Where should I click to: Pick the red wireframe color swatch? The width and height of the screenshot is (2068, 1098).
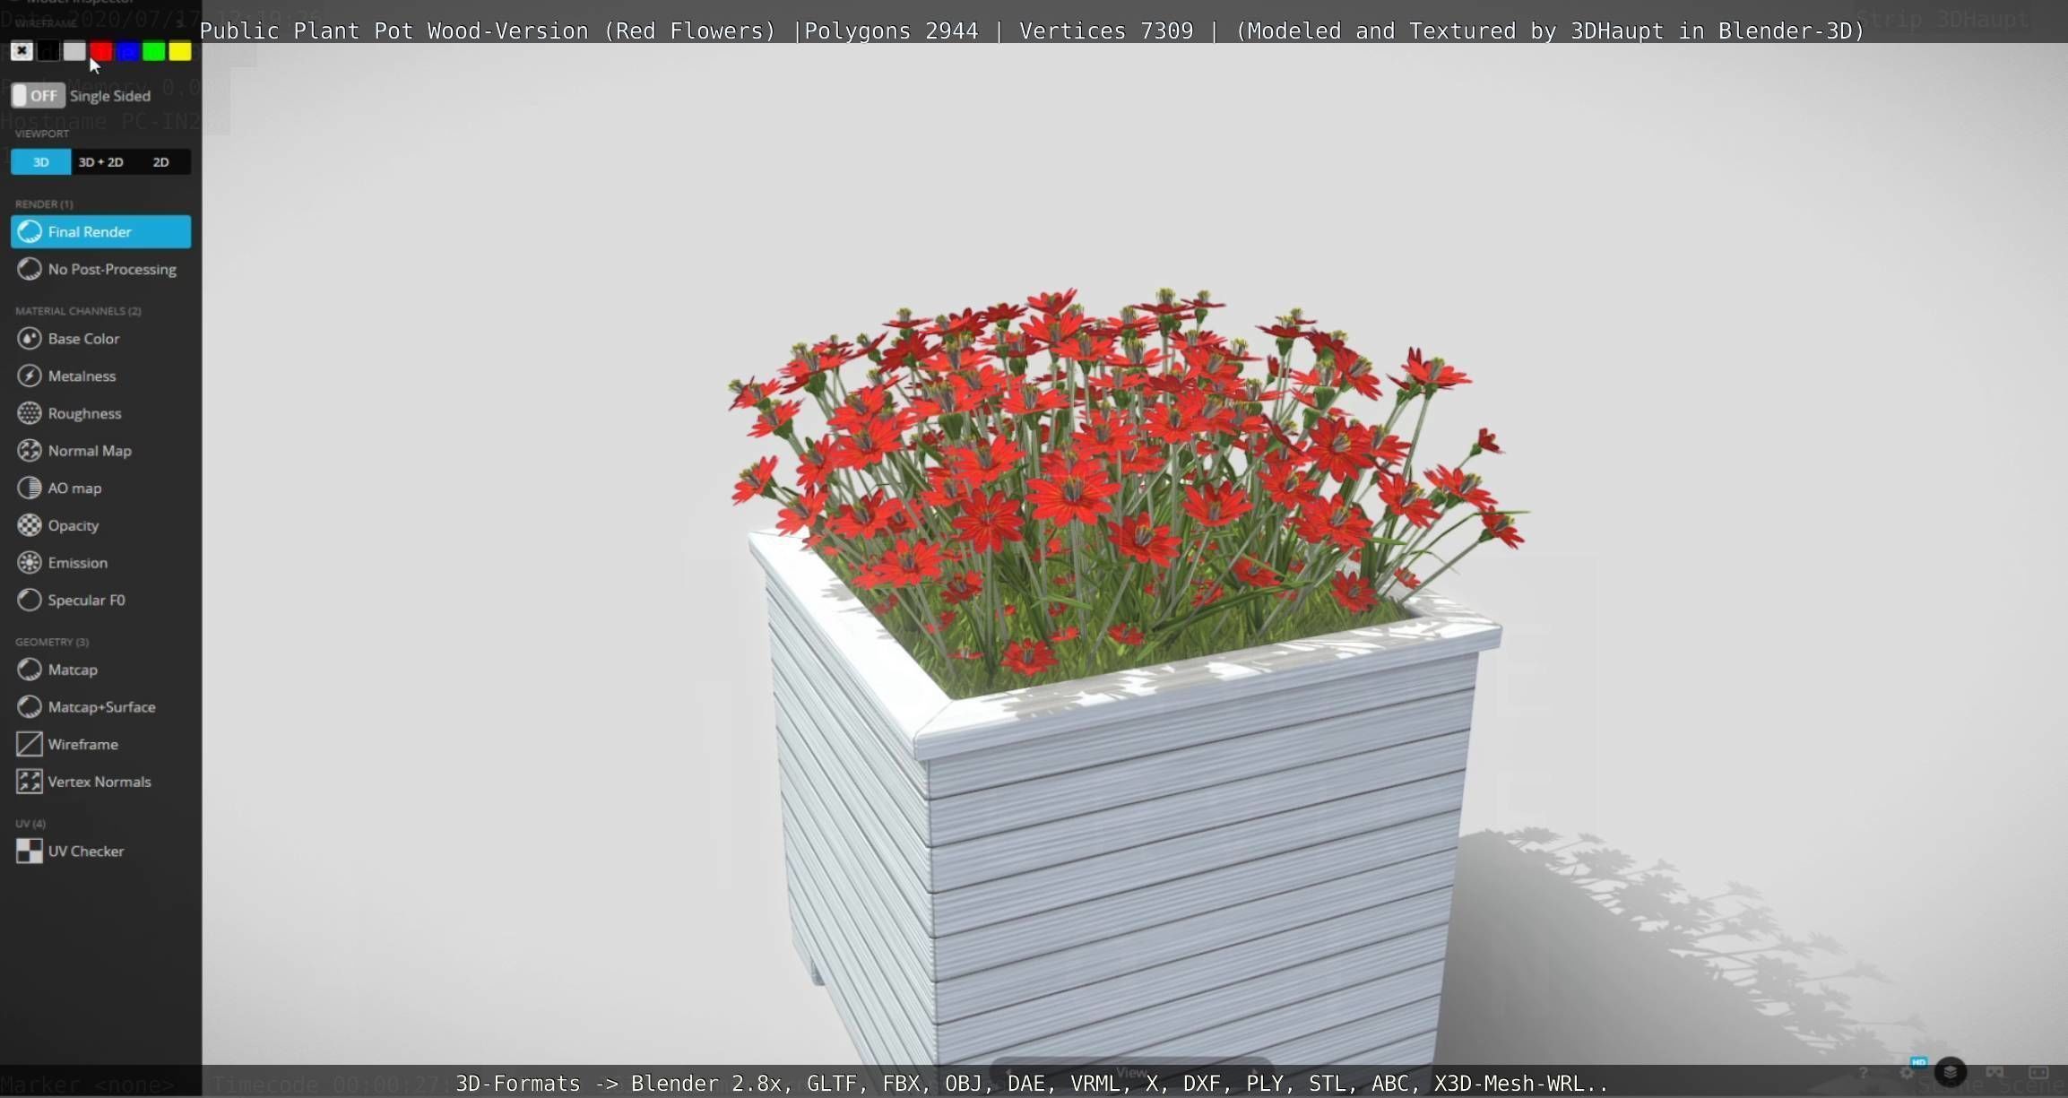pyautogui.click(x=101, y=51)
